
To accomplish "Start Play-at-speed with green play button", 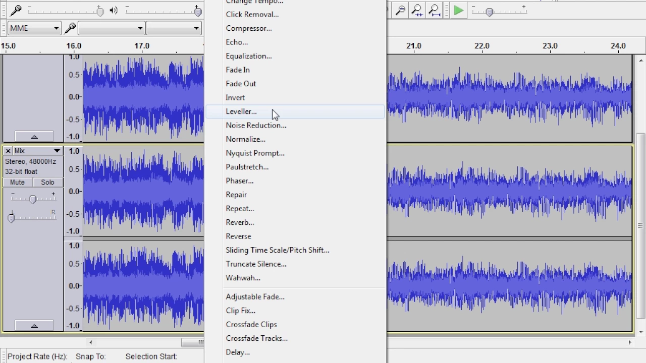I will click(458, 10).
